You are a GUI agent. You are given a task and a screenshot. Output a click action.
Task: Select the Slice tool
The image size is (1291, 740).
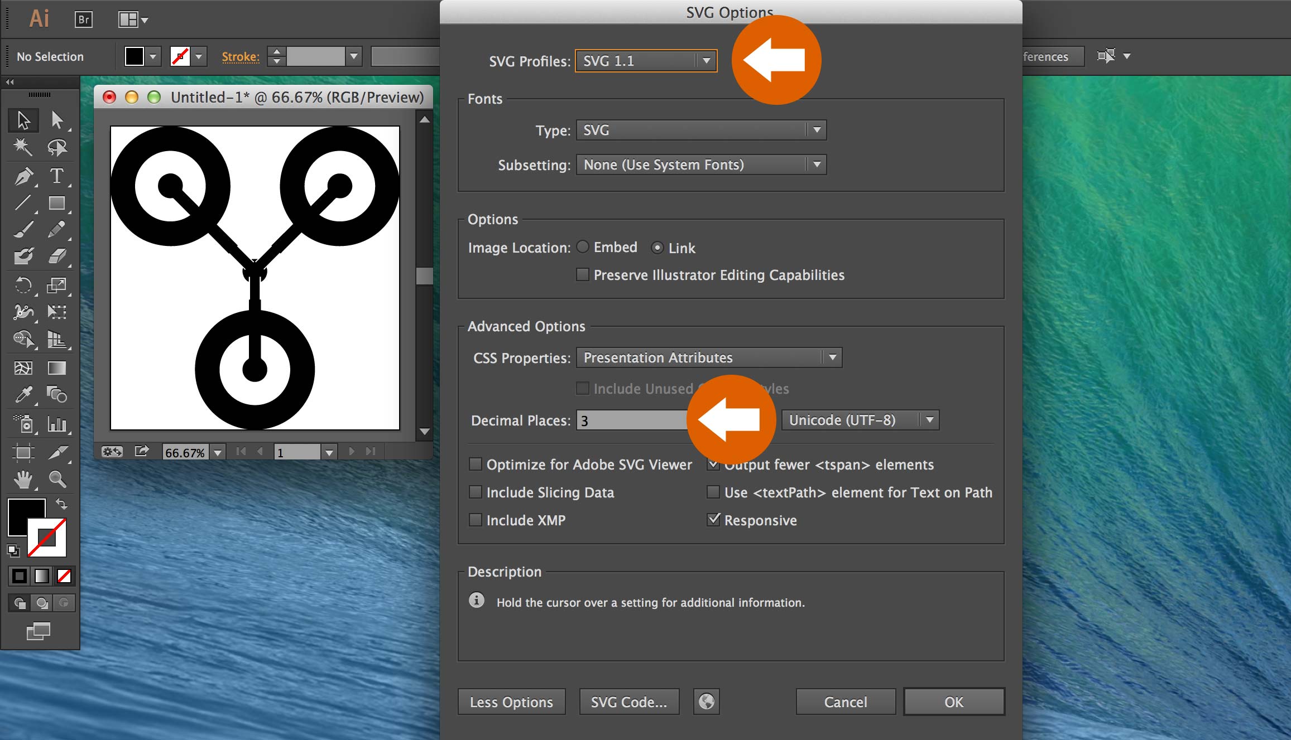point(57,452)
